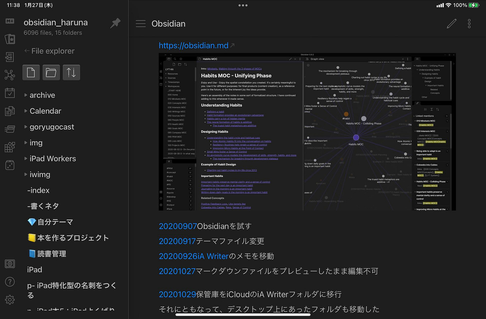Click the two-documents template icon
The image size is (486, 319).
(x=10, y=111)
